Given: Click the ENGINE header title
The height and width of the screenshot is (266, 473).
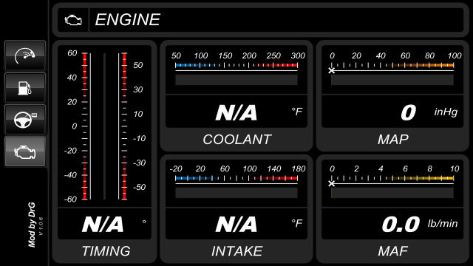Looking at the screenshot, I should tap(128, 20).
